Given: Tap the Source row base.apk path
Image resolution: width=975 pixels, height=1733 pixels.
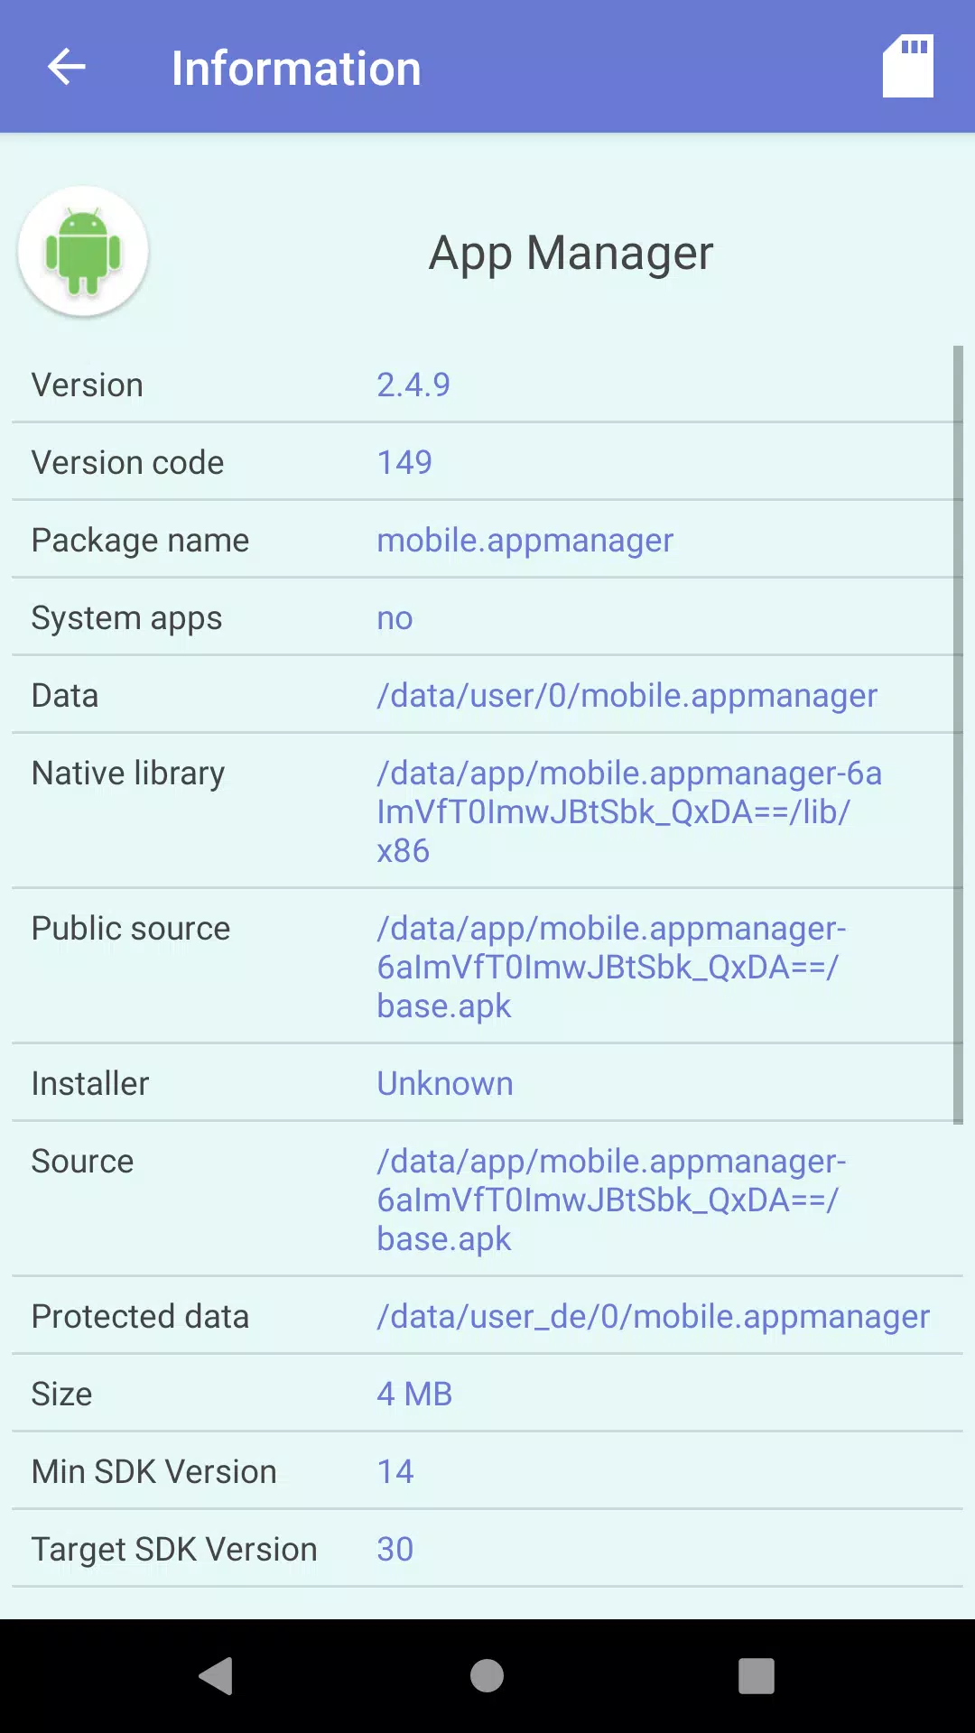Looking at the screenshot, I should (611, 1200).
